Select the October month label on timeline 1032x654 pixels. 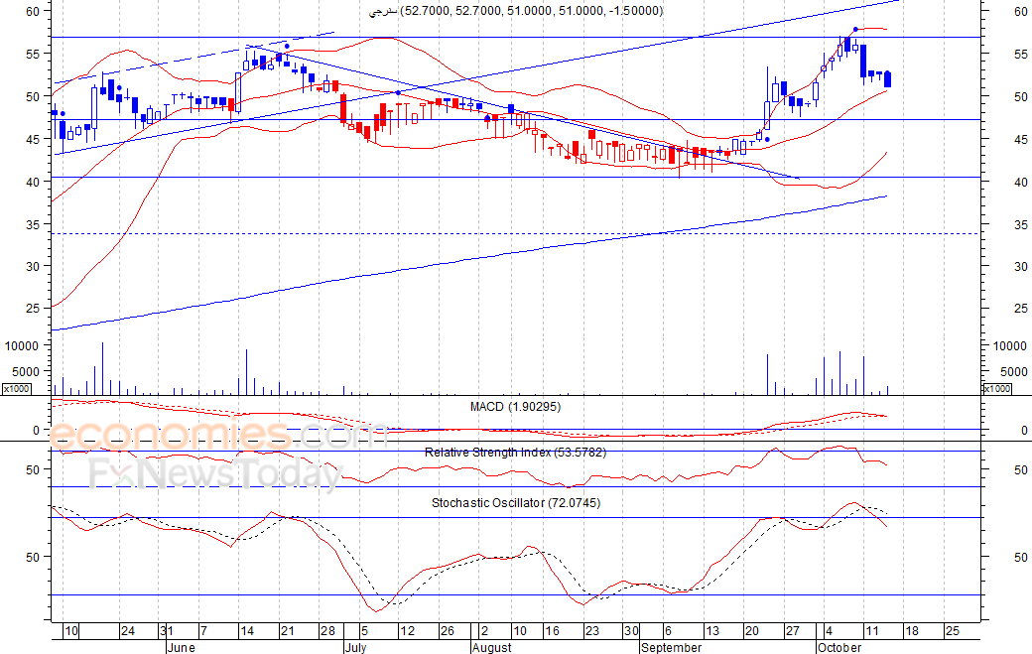pyautogui.click(x=839, y=647)
